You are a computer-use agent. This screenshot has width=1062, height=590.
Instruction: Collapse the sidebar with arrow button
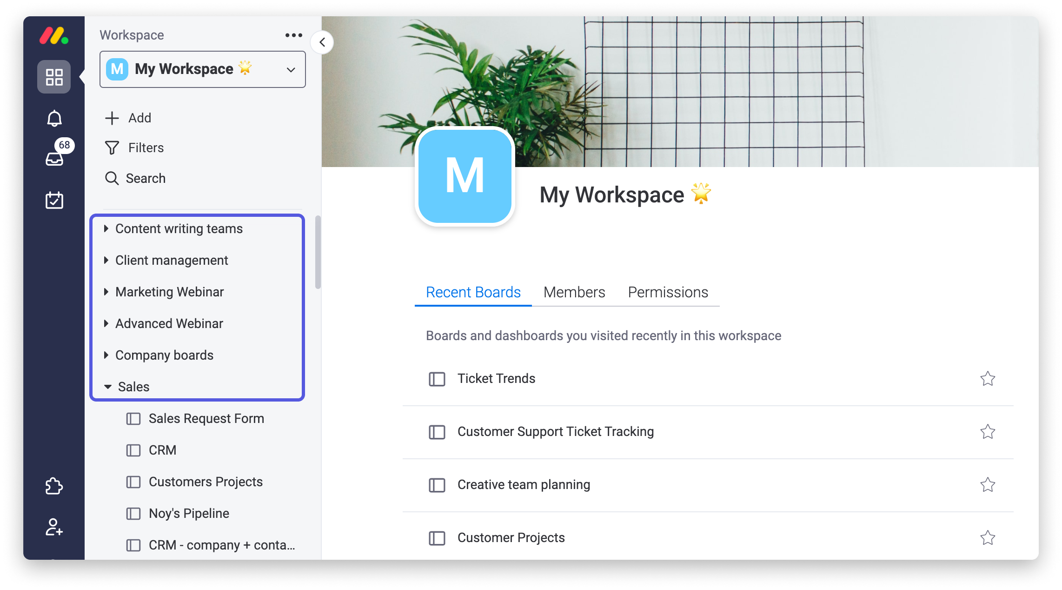322,42
